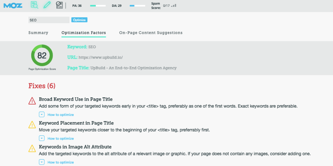Click the Moz logo
The height and width of the screenshot is (166, 333).
pos(13,5)
